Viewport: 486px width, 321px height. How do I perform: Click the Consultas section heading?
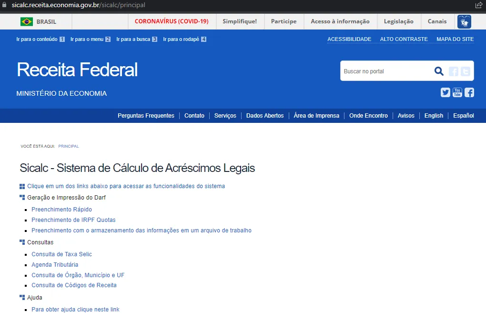tap(40, 242)
